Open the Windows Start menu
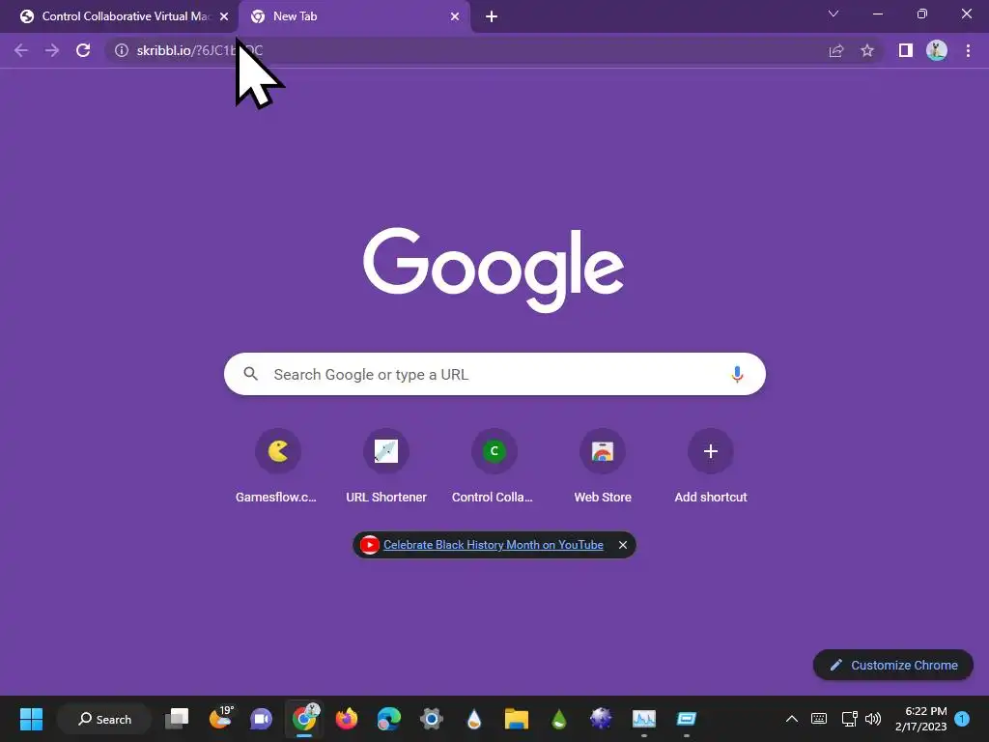 (31, 719)
